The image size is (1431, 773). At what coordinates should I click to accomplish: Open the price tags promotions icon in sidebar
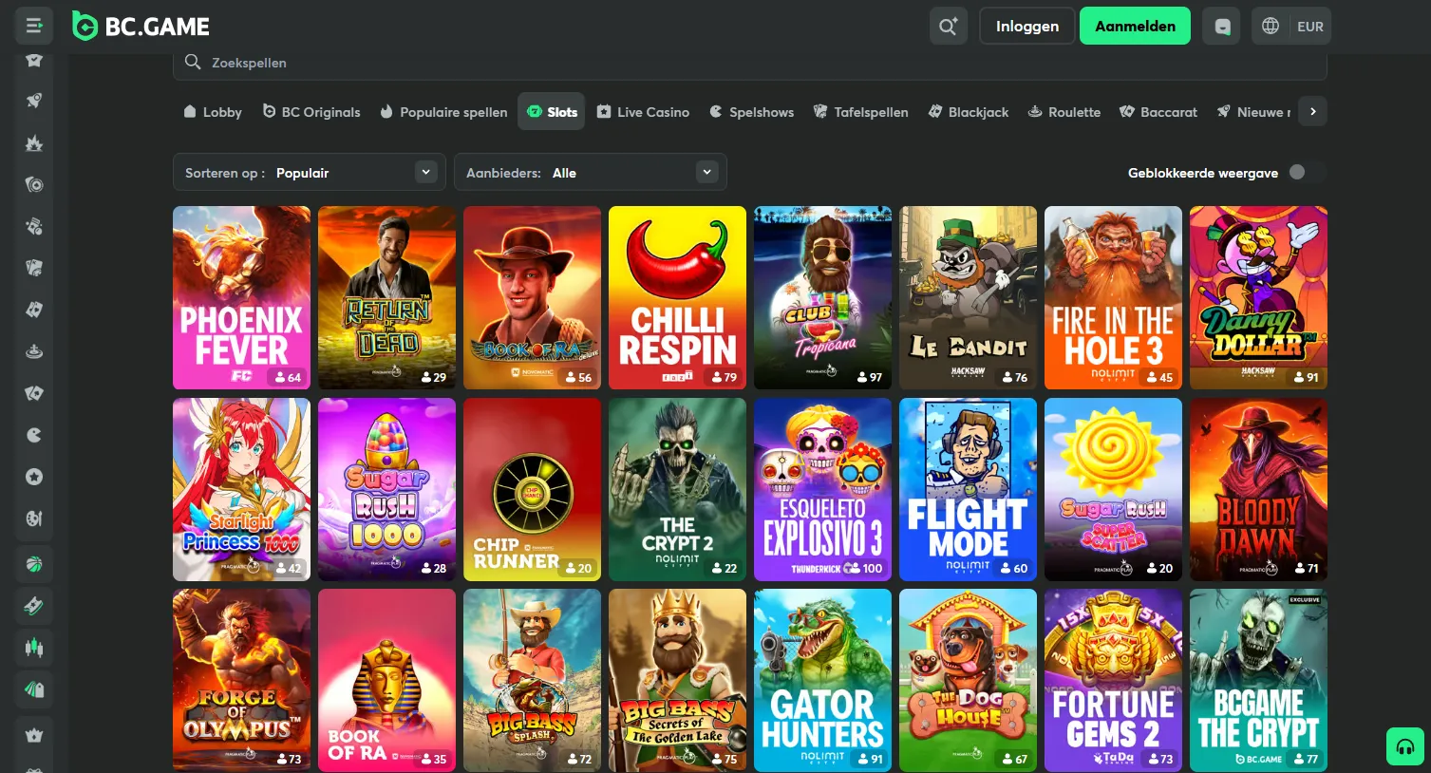click(34, 688)
